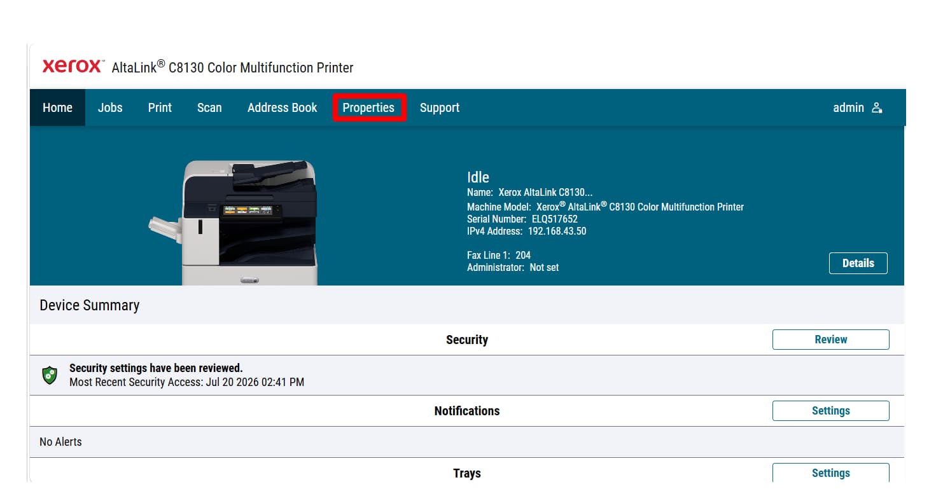Viewport: 943px width, 496px height.
Task: Click the Device Summary heading
Action: tap(89, 305)
